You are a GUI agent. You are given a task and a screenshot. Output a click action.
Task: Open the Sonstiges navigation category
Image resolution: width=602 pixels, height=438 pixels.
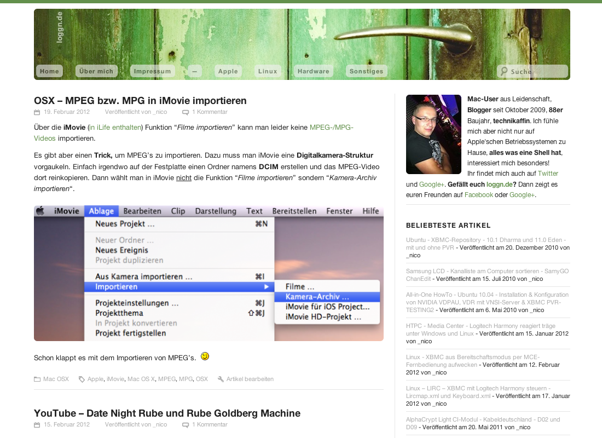pyautogui.click(x=366, y=71)
